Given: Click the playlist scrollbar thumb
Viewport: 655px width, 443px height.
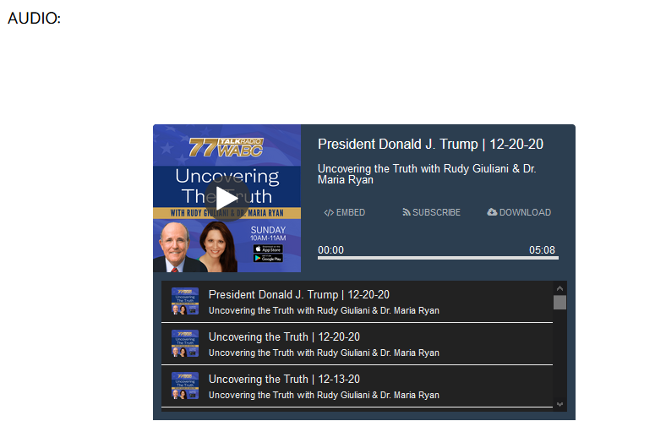Looking at the screenshot, I should click(559, 303).
